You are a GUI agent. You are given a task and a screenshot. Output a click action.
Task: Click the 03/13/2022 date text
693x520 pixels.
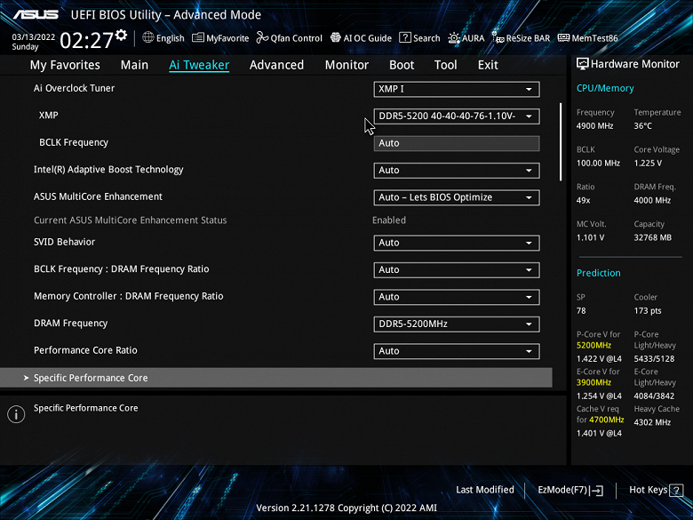(x=34, y=37)
